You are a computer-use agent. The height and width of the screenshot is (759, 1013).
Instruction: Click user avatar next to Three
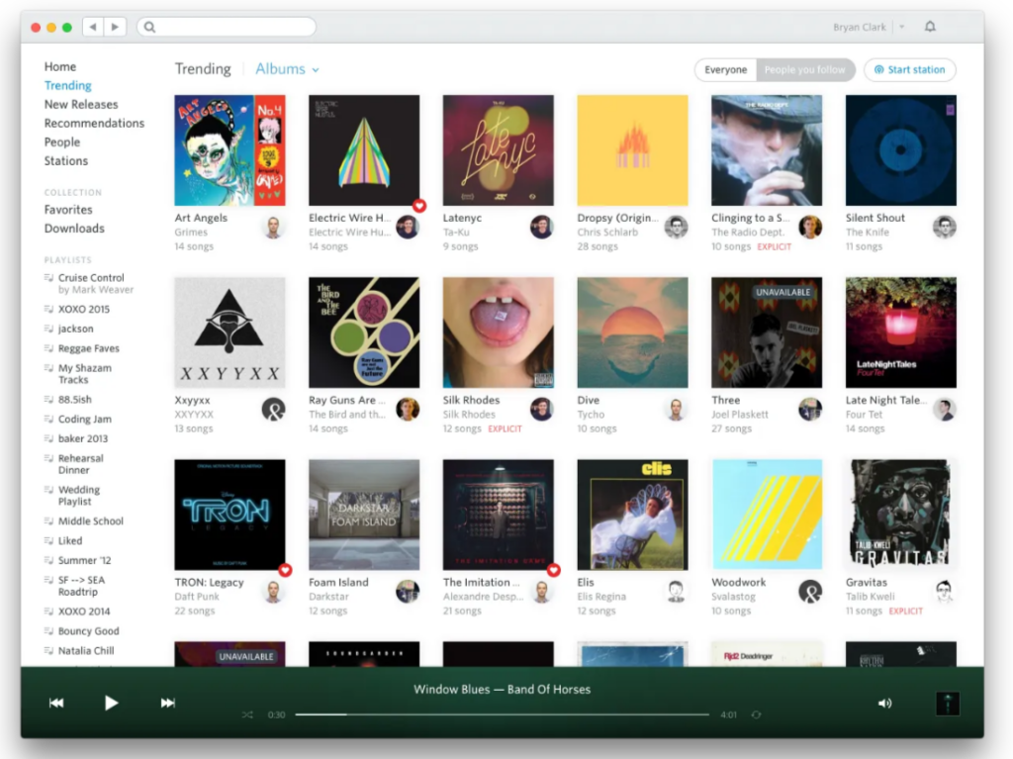[810, 410]
